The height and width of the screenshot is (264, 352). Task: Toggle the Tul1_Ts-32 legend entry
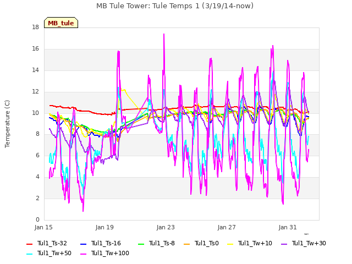point(47,243)
